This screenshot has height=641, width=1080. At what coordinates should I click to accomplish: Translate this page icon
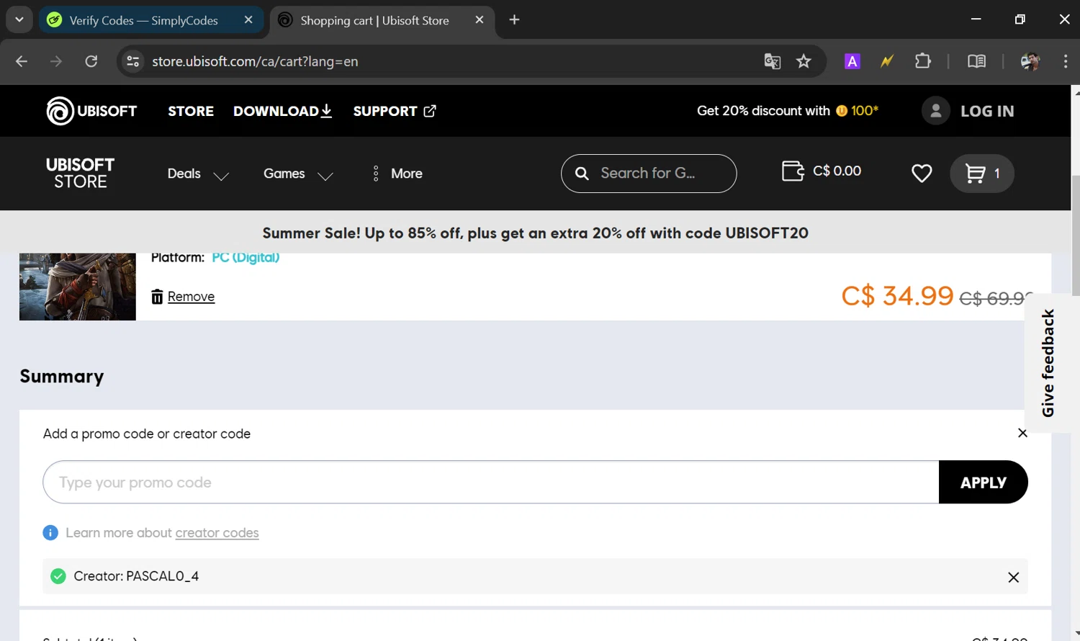pos(772,61)
